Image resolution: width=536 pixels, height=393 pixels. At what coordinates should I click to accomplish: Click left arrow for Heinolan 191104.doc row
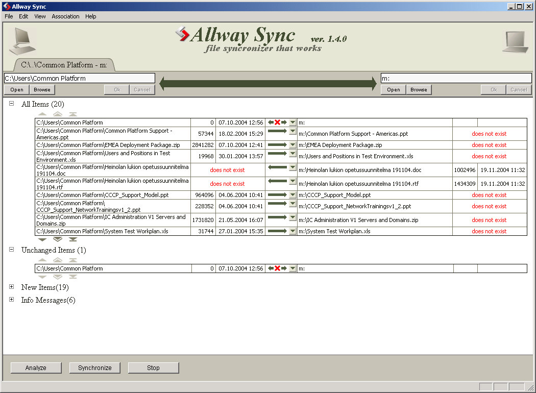277,167
